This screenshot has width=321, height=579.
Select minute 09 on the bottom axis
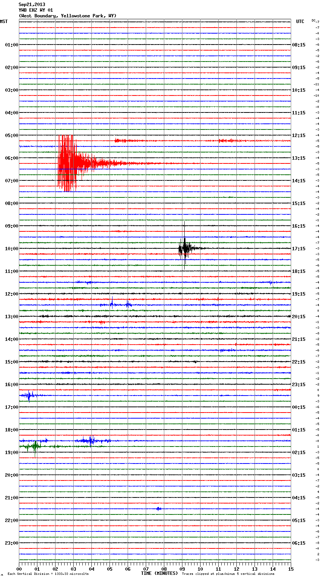(x=182, y=569)
